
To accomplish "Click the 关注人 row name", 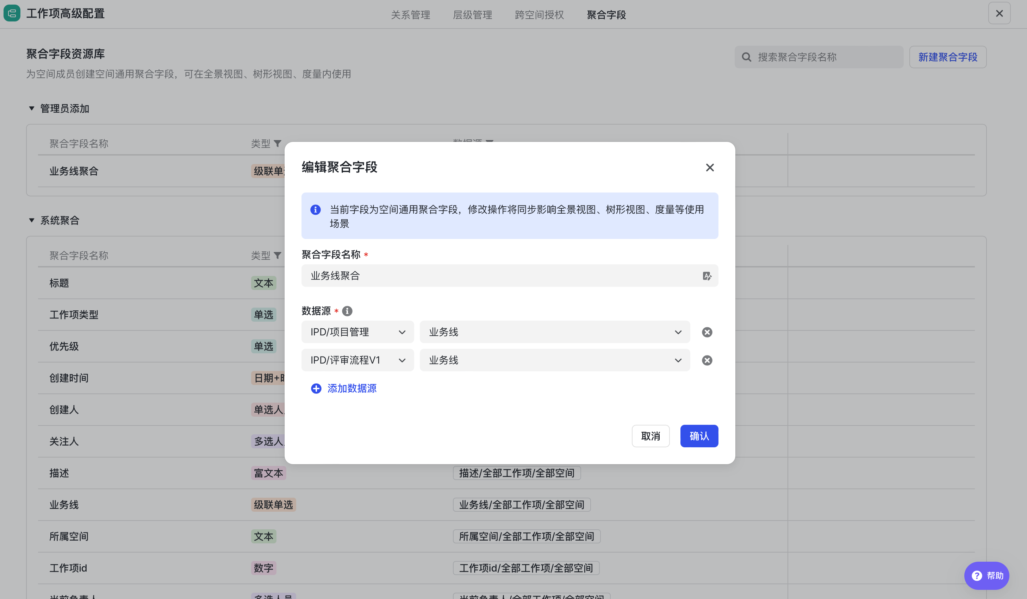I will click(64, 441).
